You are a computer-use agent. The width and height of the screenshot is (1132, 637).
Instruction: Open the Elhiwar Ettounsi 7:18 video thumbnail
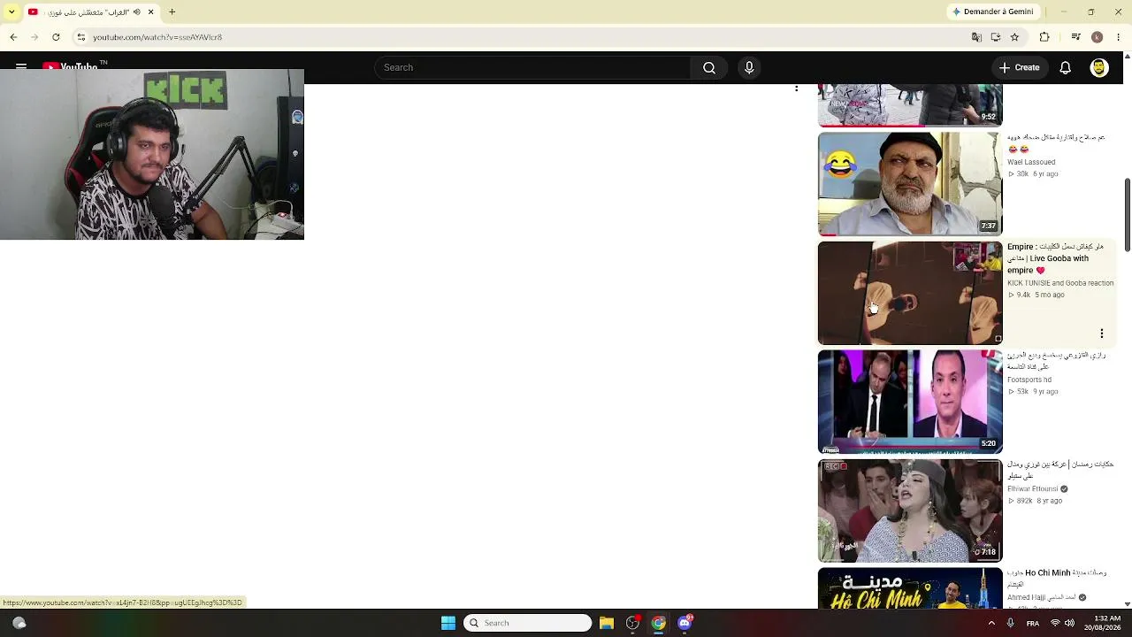pyautogui.click(x=910, y=510)
